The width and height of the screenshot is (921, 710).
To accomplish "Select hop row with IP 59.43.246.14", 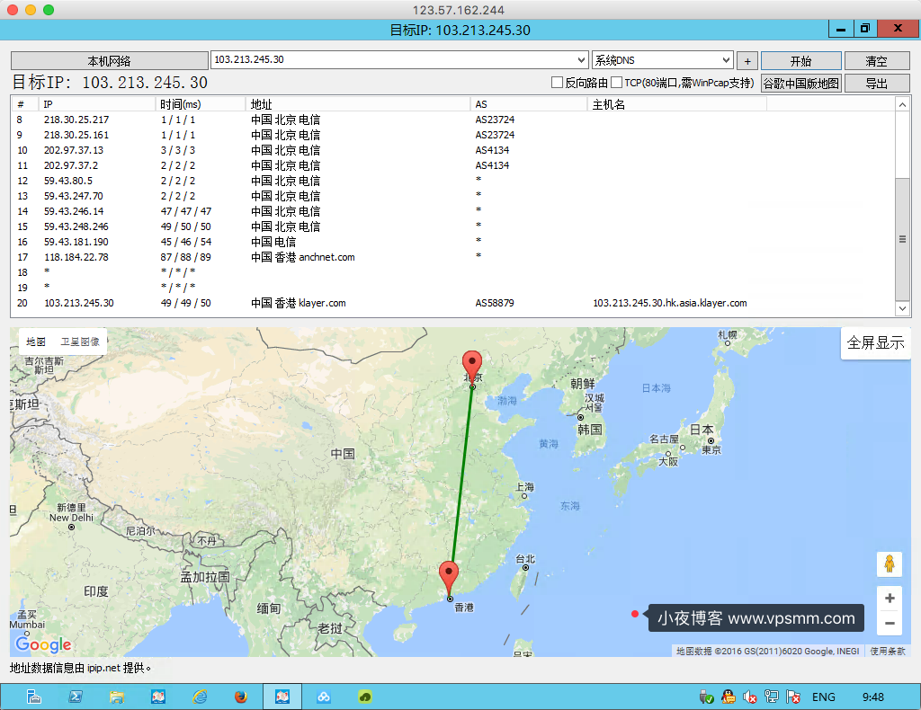I will coord(453,211).
